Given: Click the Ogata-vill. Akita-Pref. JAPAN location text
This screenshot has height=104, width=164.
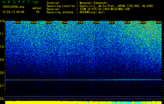Looking at the screenshot, I should pos(116,6).
